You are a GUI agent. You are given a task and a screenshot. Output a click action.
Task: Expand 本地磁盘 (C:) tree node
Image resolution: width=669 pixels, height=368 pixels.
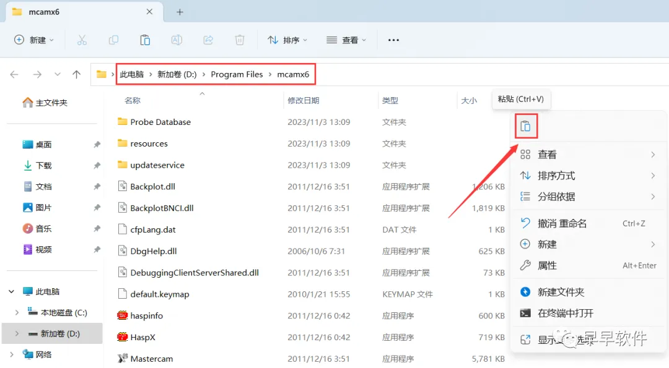point(17,312)
